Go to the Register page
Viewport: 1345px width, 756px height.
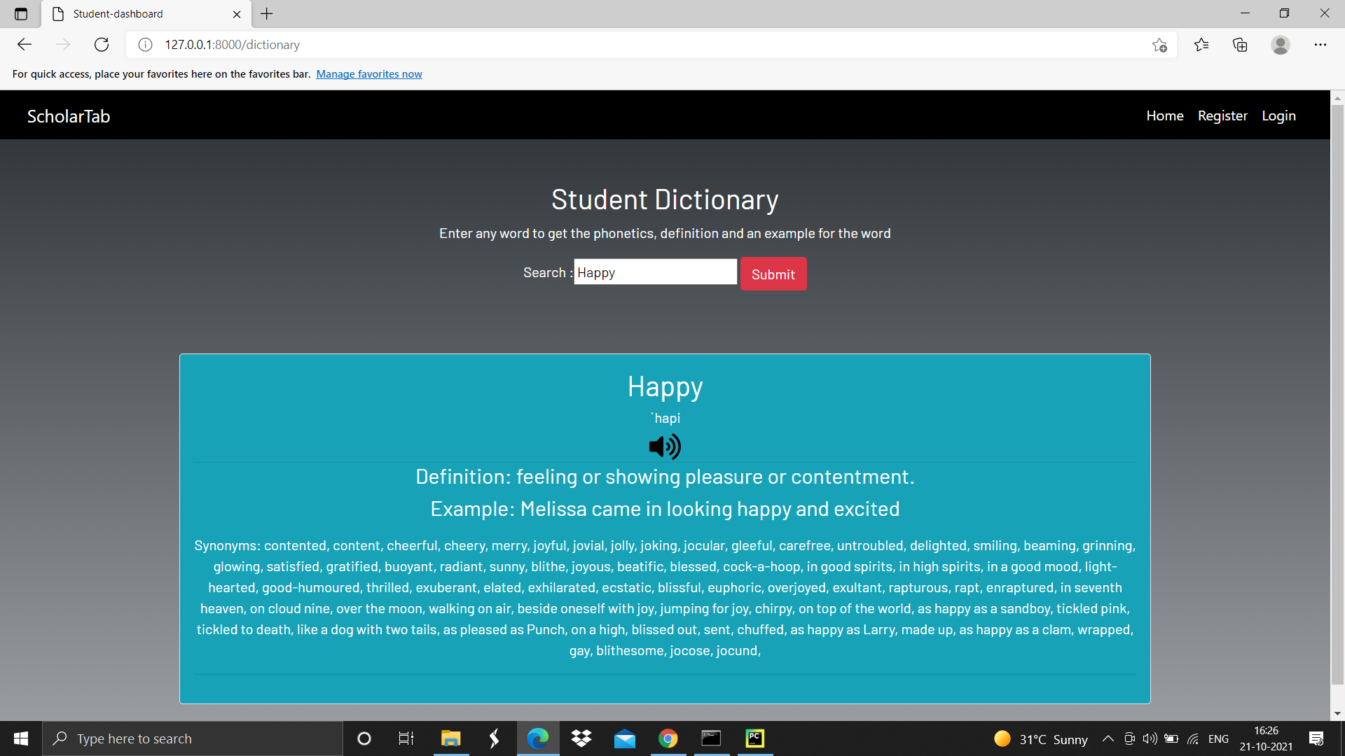click(1222, 115)
